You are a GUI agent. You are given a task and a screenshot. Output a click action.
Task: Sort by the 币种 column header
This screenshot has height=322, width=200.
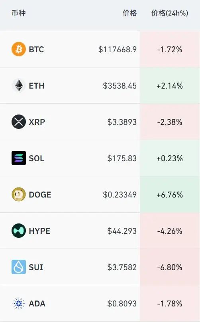(x=19, y=13)
